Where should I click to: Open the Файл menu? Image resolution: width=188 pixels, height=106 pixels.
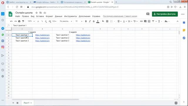[18, 16]
